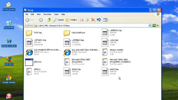The height and width of the screenshot is (100, 178).
Task: Click the "UnityWebPlayer" folder name
Action: tap(78, 33)
